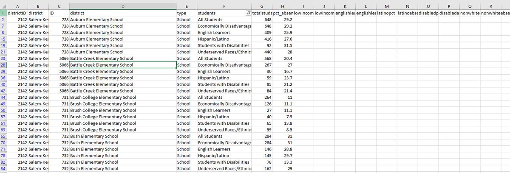Image resolution: width=510 pixels, height=173 pixels.
Task: Select column D header
Action: [123, 6]
